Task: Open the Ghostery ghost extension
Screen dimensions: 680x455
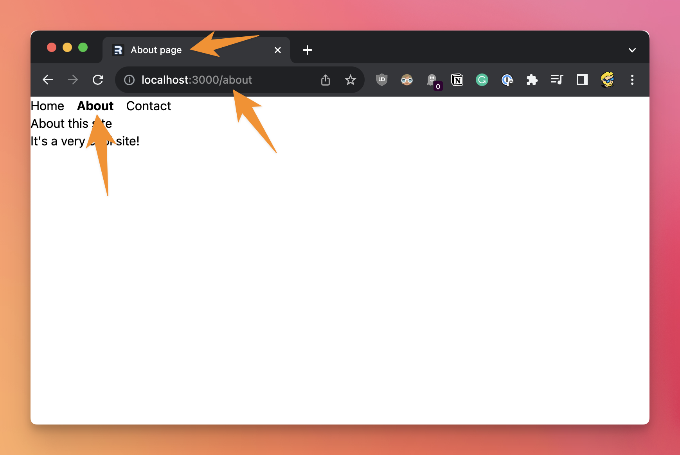Action: click(x=432, y=80)
